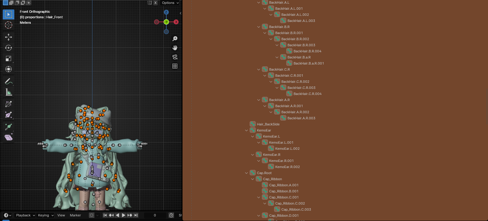This screenshot has height=221, width=488.
Task: Click the current frame field
Action: click(x=155, y=215)
